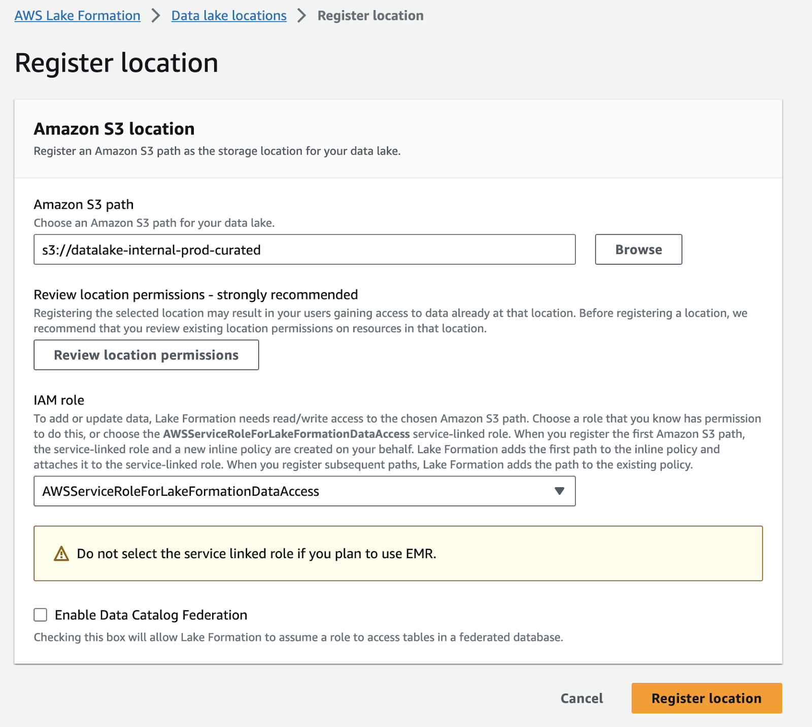Click the EMR service linked role warning text

(256, 554)
